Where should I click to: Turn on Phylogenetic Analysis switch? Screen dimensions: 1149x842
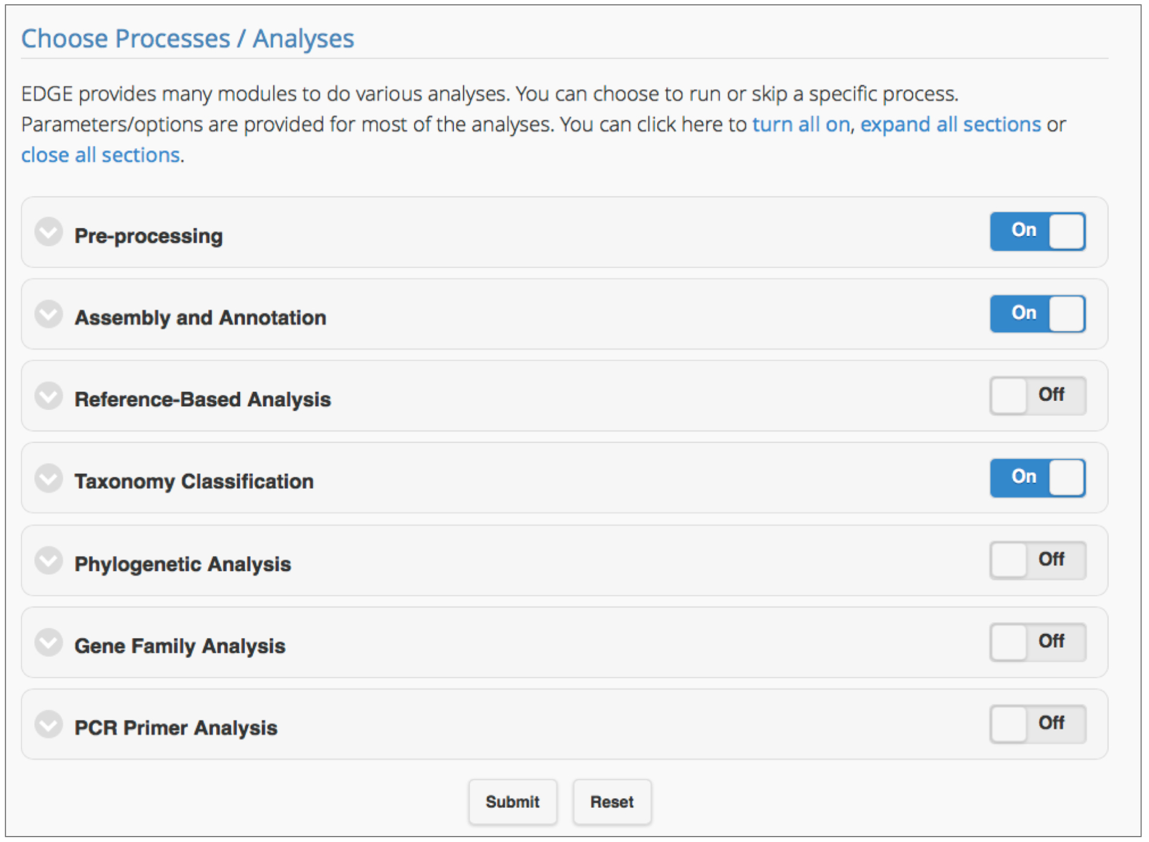point(1038,560)
